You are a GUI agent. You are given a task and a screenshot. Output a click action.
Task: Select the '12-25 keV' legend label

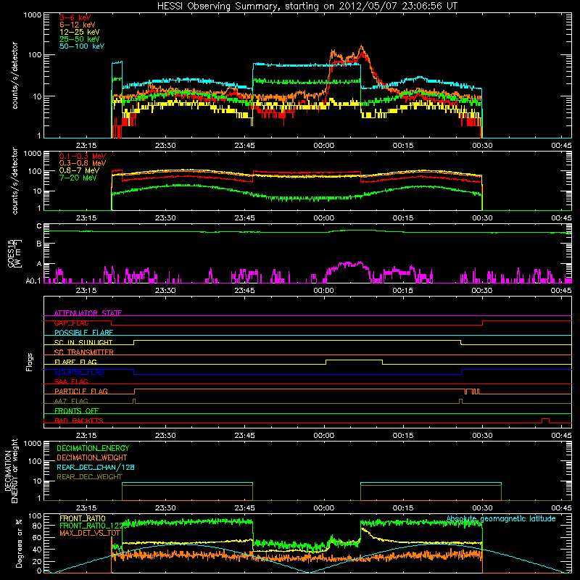click(x=80, y=32)
